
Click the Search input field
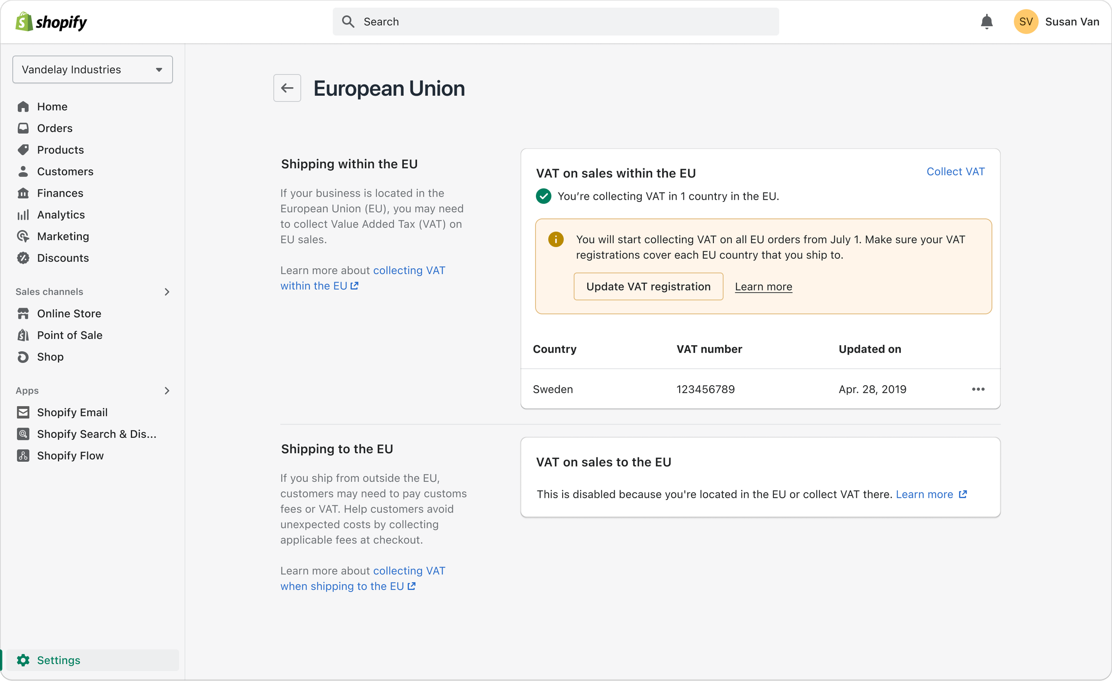coord(556,22)
